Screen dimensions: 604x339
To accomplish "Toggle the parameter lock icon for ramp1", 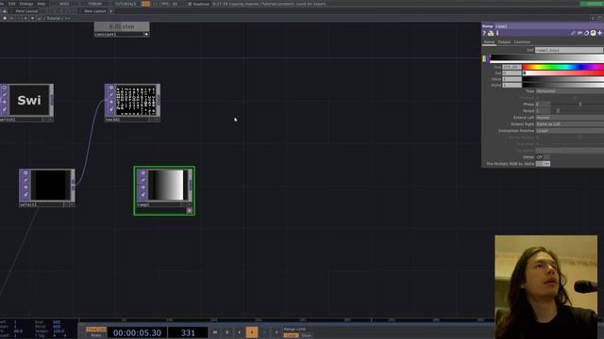I will click(x=491, y=33).
